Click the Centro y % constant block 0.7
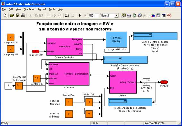Image resolution: width=182 pixels, height=126 pixels. [37, 79]
